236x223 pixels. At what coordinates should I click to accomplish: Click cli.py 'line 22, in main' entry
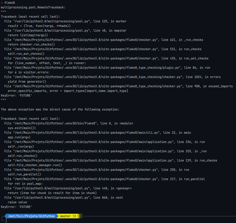point(98,133)
